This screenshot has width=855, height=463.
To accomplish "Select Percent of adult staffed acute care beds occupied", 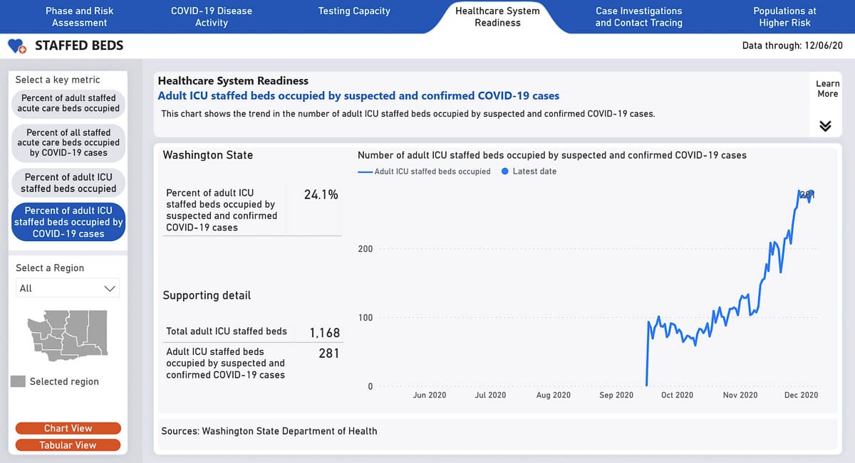I will pyautogui.click(x=68, y=103).
